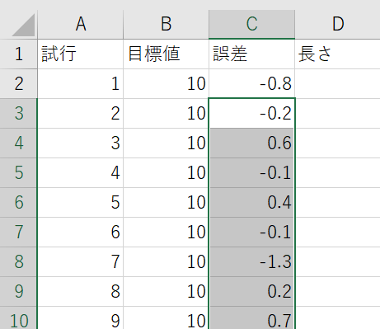Click cell C9 with value 0.2

tap(251, 291)
